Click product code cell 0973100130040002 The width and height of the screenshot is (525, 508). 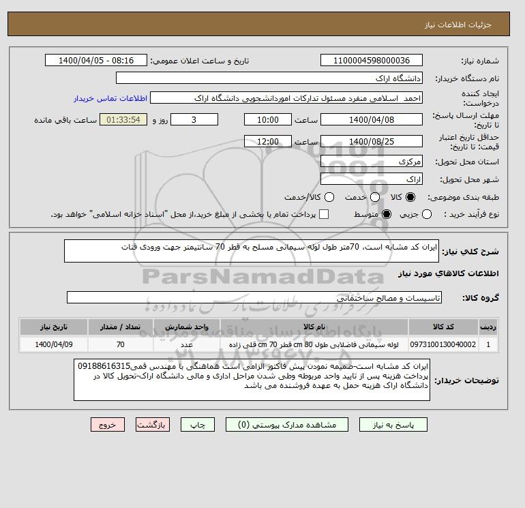pos(443,344)
